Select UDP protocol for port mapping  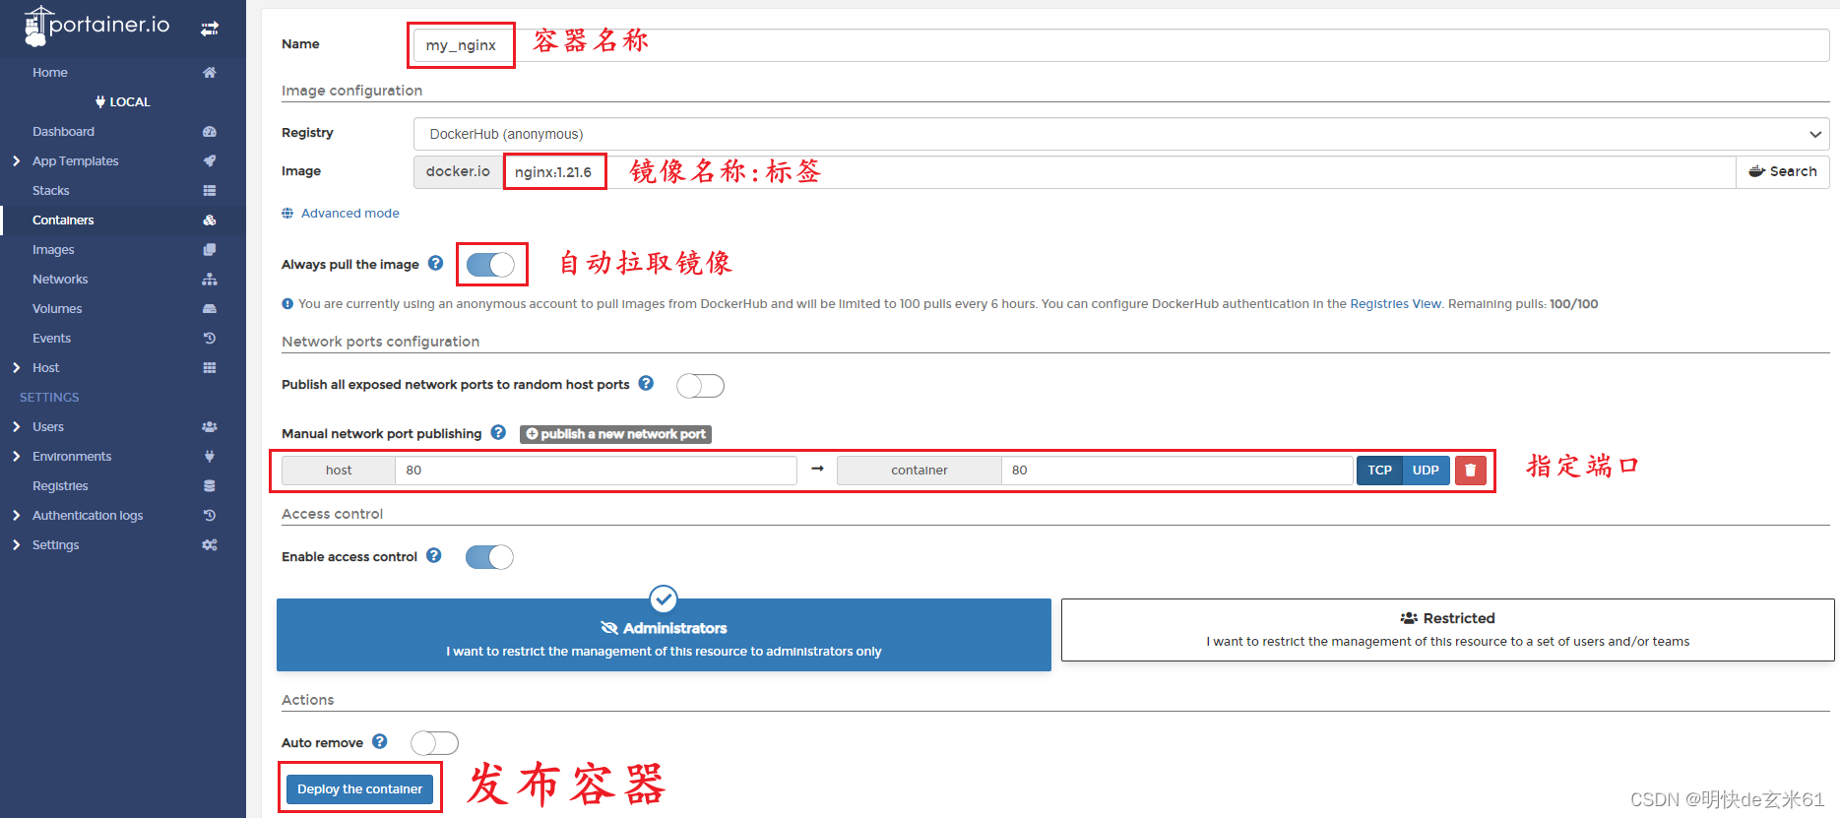(x=1426, y=471)
